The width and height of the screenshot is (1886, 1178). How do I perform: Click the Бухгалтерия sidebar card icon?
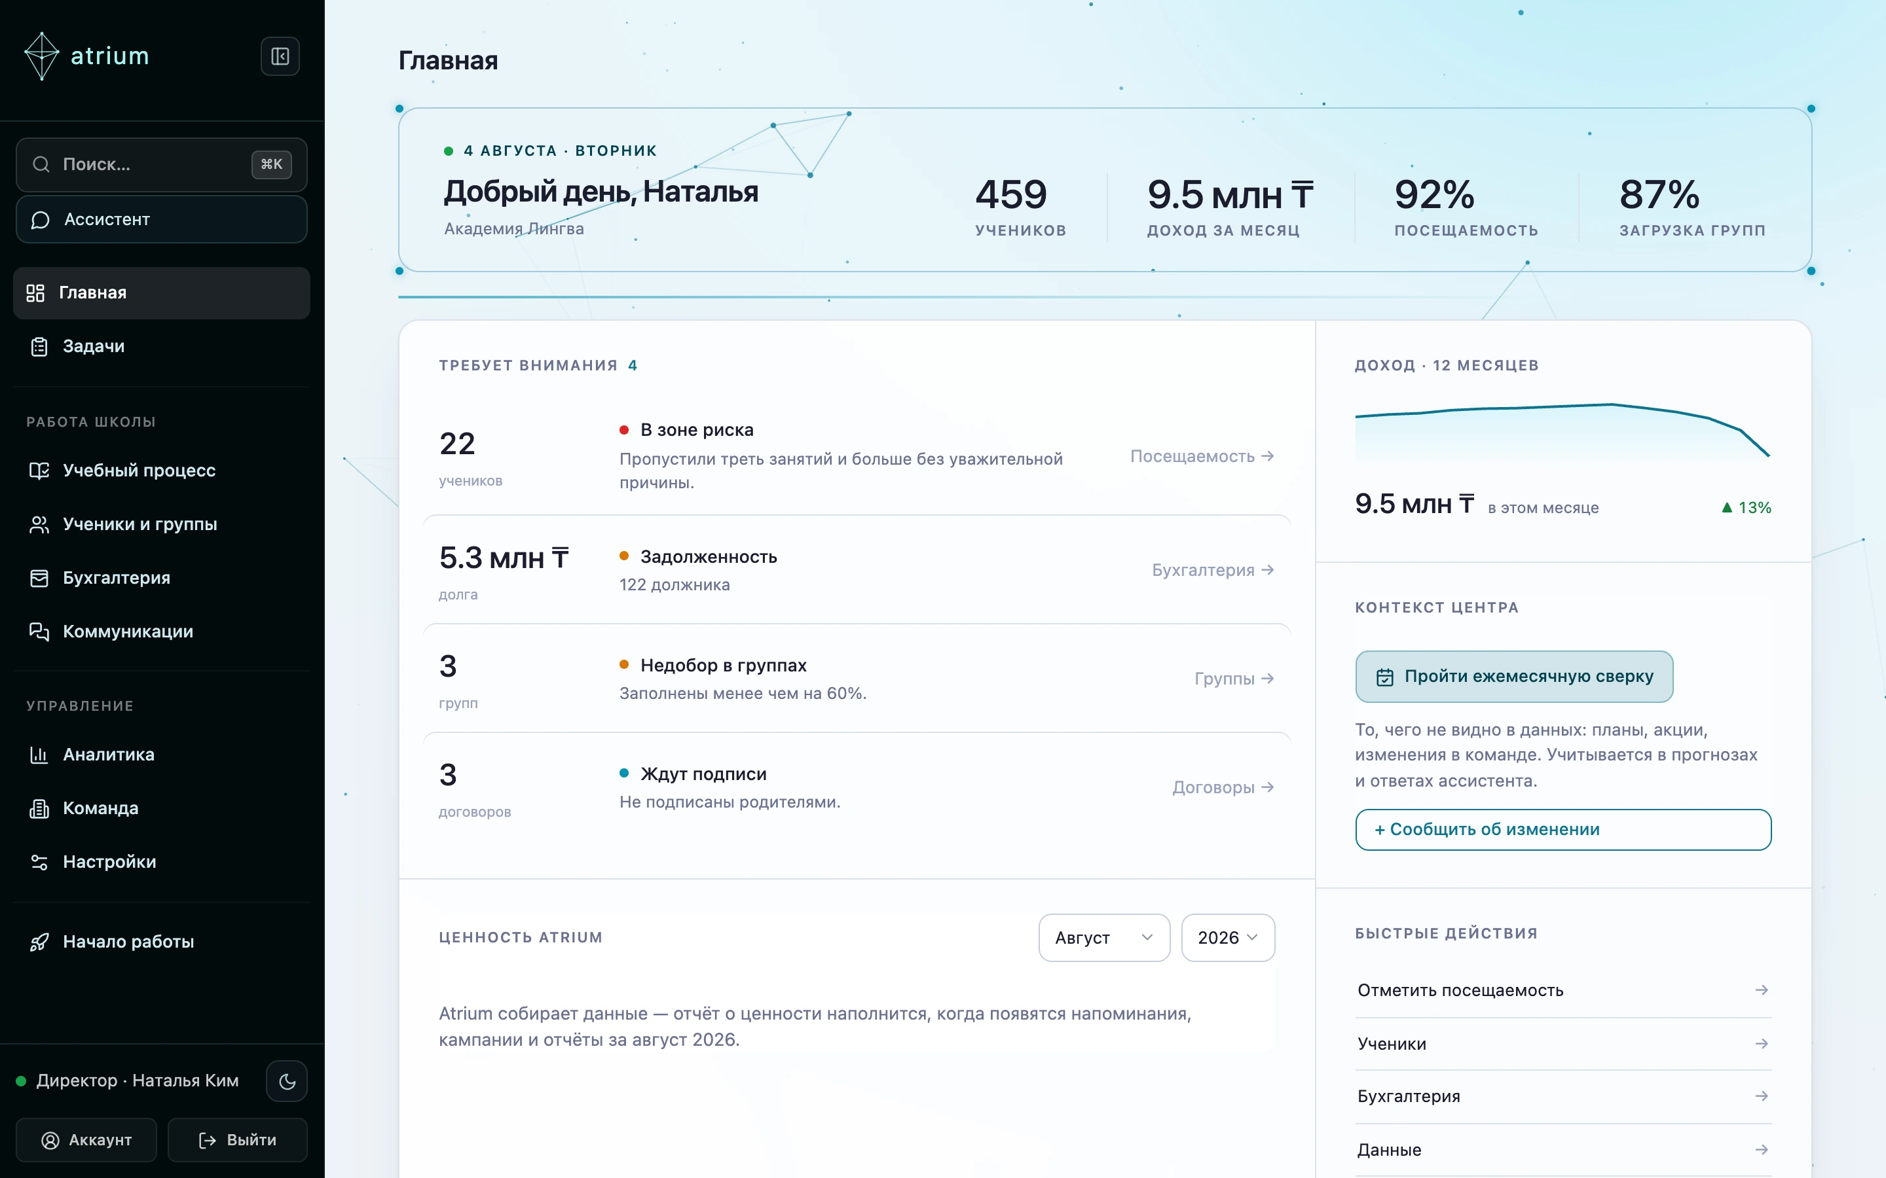pos(39,578)
